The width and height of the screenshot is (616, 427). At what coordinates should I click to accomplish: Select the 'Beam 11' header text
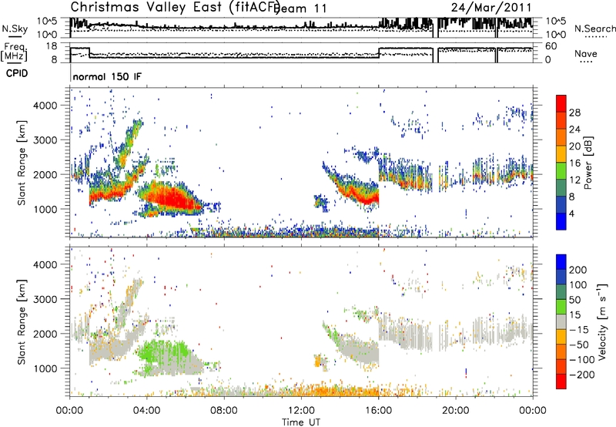[300, 8]
